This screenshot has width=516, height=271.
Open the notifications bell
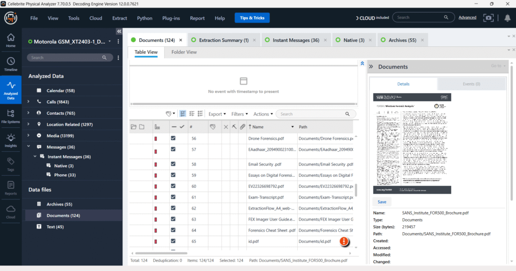pos(507,18)
